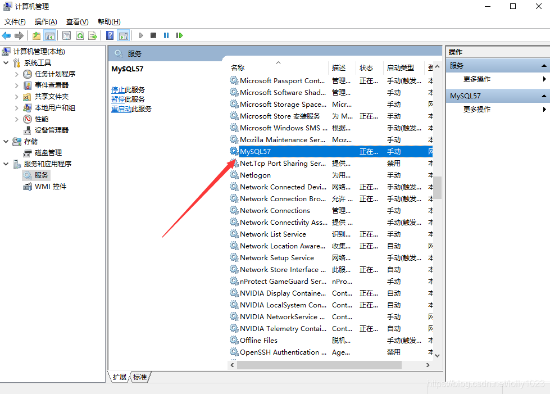
Task: Select 设备管理器 in the tree
Action: point(52,130)
